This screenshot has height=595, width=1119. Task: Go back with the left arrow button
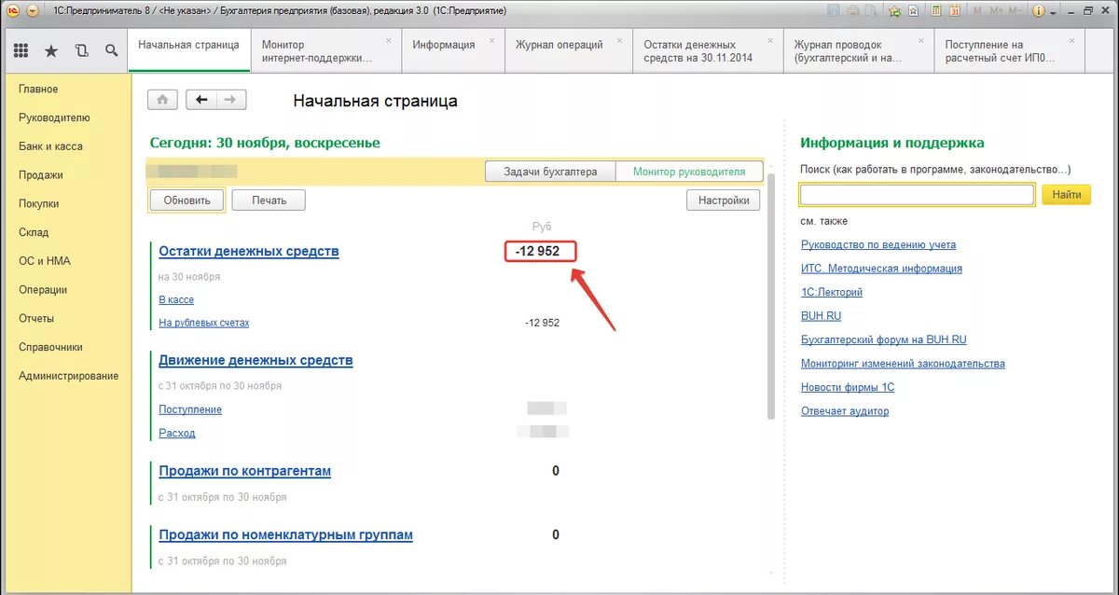[201, 100]
